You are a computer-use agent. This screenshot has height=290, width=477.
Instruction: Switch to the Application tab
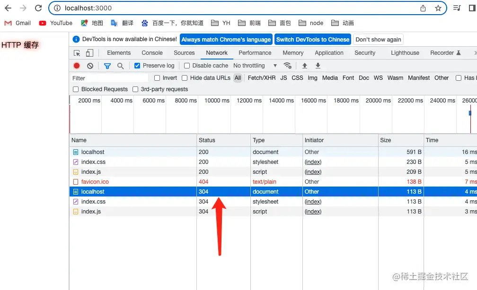329,53
